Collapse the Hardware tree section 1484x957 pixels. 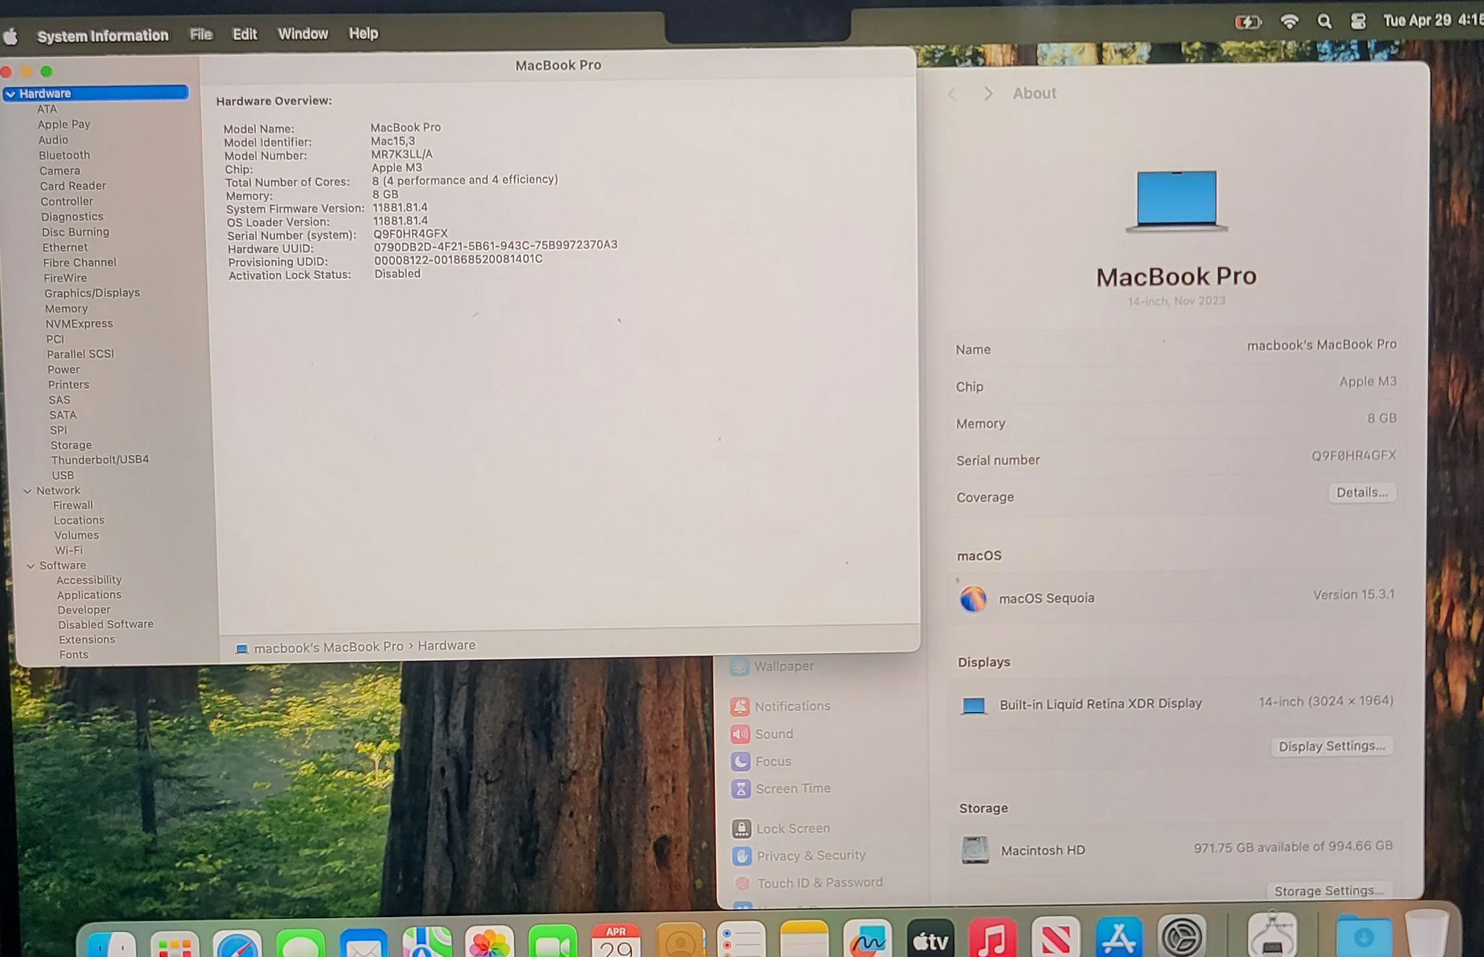click(10, 94)
